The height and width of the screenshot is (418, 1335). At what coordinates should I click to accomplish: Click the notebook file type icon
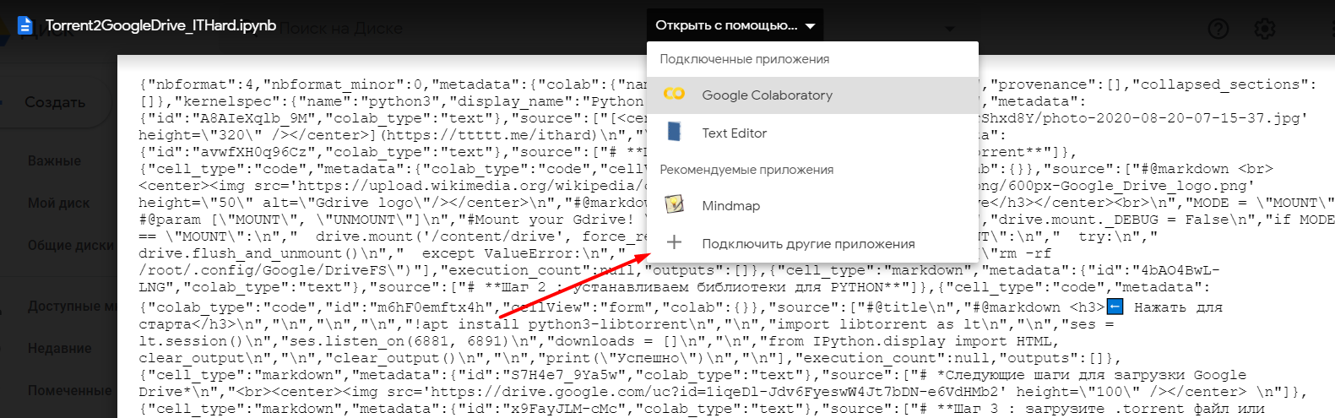coord(25,25)
